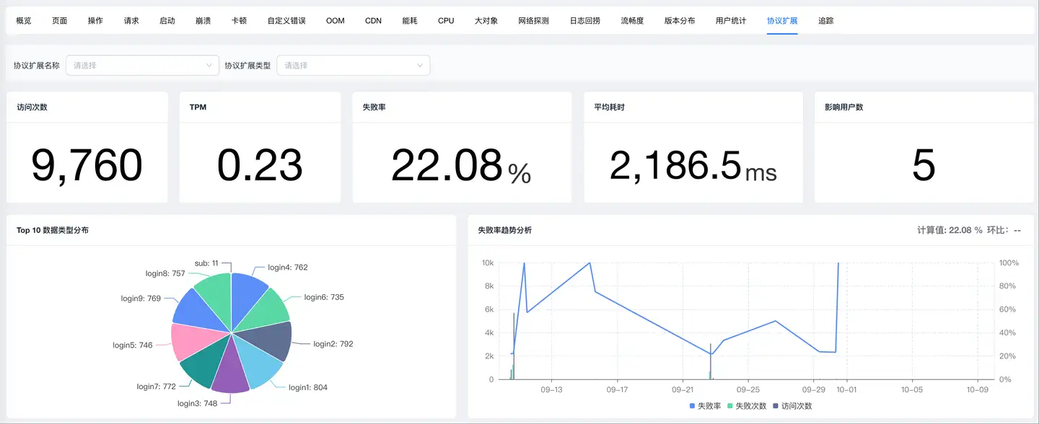Select the OOM tab

(336, 21)
